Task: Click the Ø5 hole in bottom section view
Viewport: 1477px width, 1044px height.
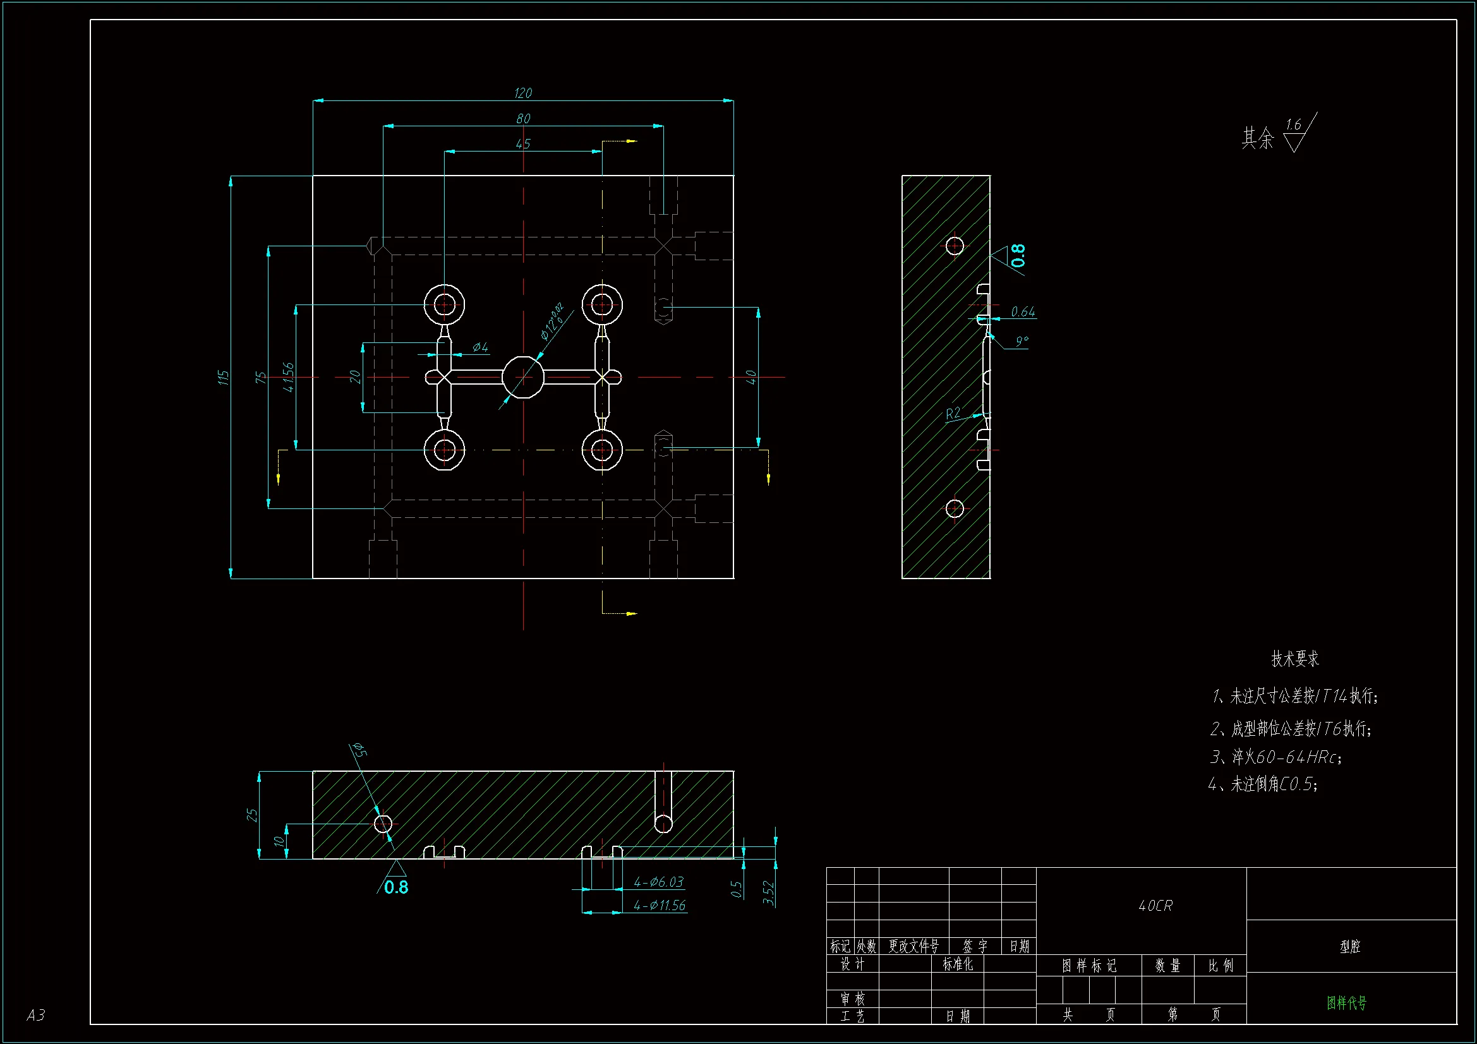Action: [383, 824]
